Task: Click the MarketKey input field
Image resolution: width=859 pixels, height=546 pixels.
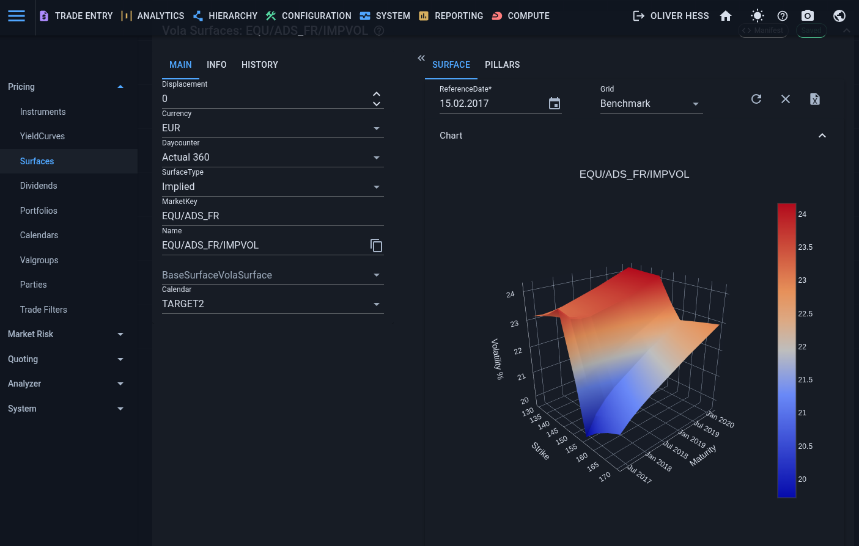Action: [273, 216]
